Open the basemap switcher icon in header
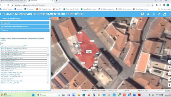This screenshot has width=171, height=97. 143,14
